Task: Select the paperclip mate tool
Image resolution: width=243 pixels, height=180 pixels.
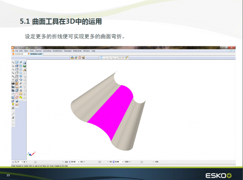Action: tap(21, 83)
